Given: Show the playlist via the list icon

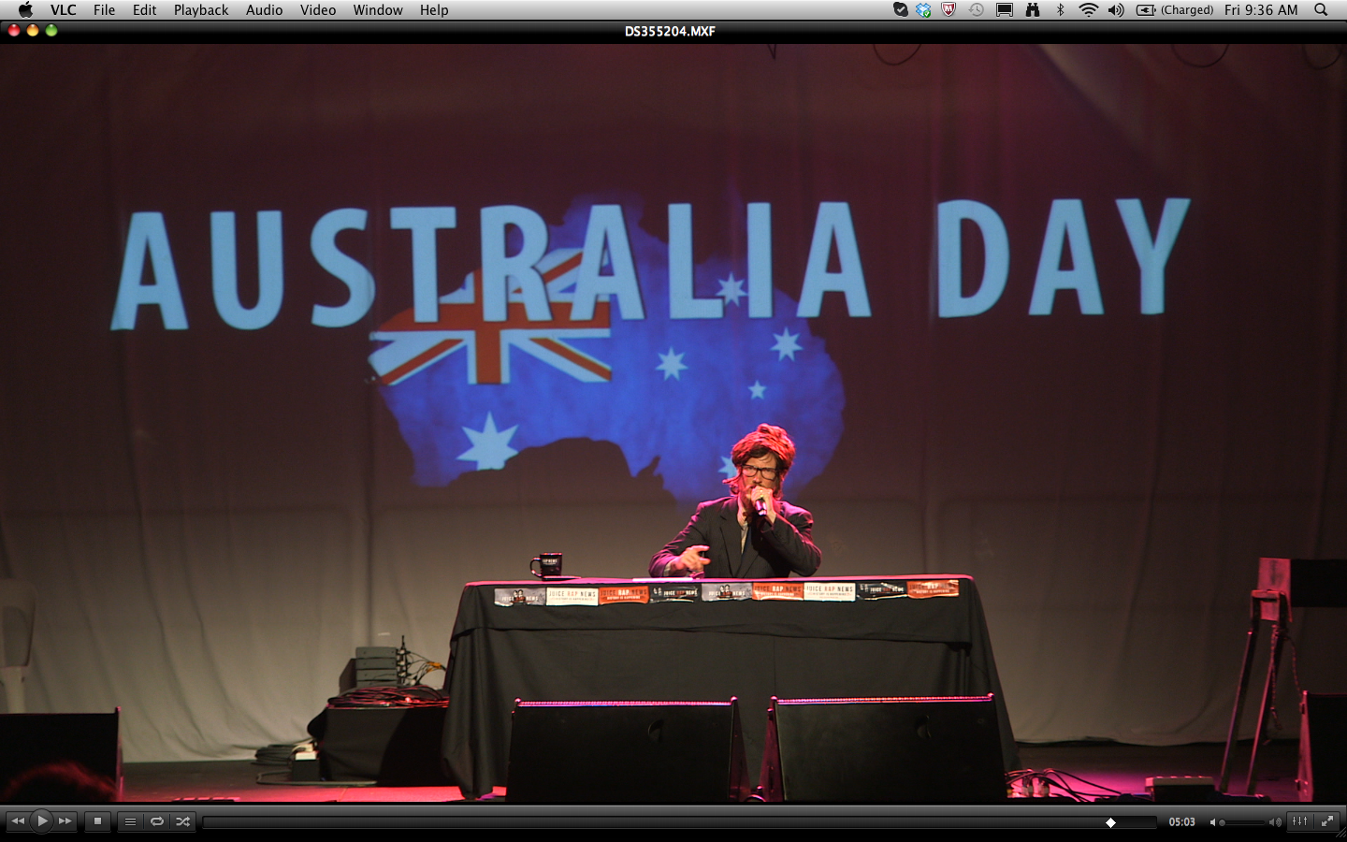Looking at the screenshot, I should [x=130, y=821].
